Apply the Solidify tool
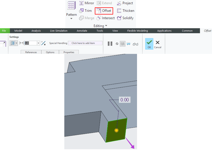 (125, 18)
